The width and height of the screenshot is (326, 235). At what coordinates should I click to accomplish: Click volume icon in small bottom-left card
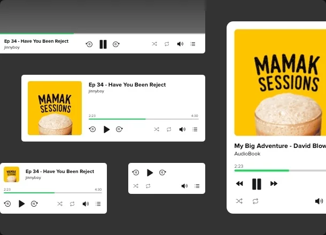click(86, 204)
